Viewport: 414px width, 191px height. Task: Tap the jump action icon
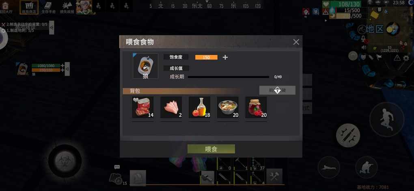(387, 119)
